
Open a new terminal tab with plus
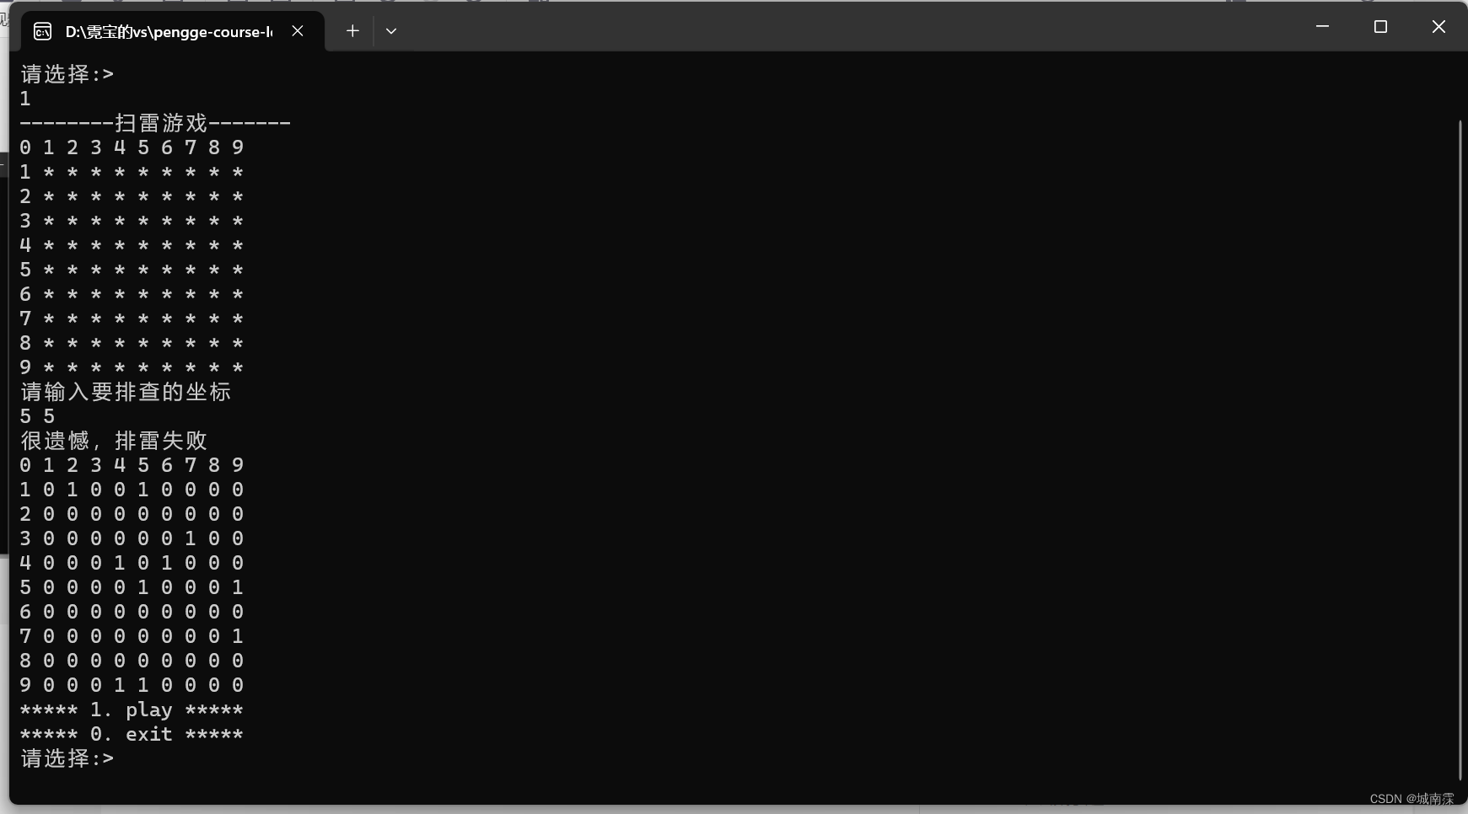[x=352, y=31]
